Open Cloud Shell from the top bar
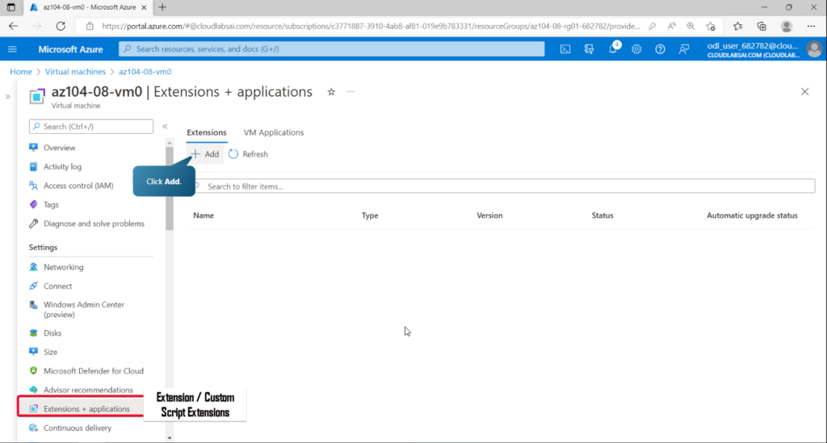Screen dimensions: 827x443 565,49
